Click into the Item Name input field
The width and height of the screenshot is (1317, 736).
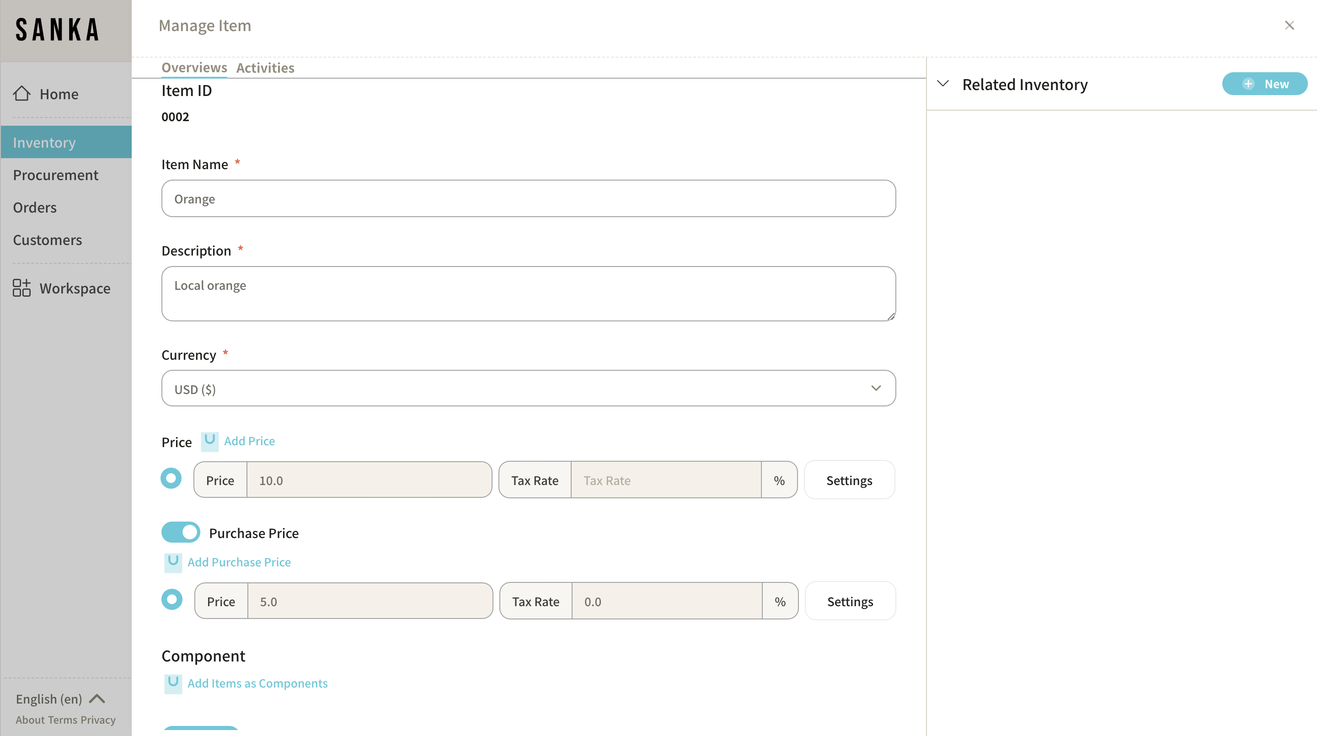tap(528, 198)
